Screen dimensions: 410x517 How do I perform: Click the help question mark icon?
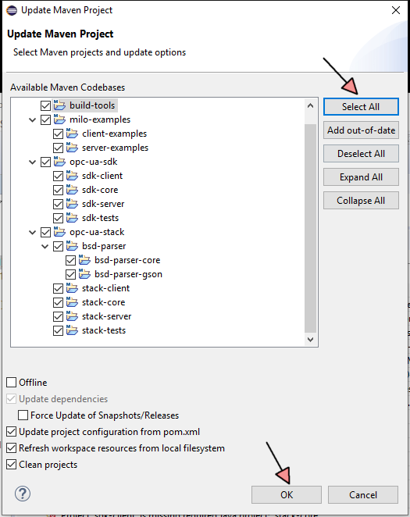tap(23, 494)
